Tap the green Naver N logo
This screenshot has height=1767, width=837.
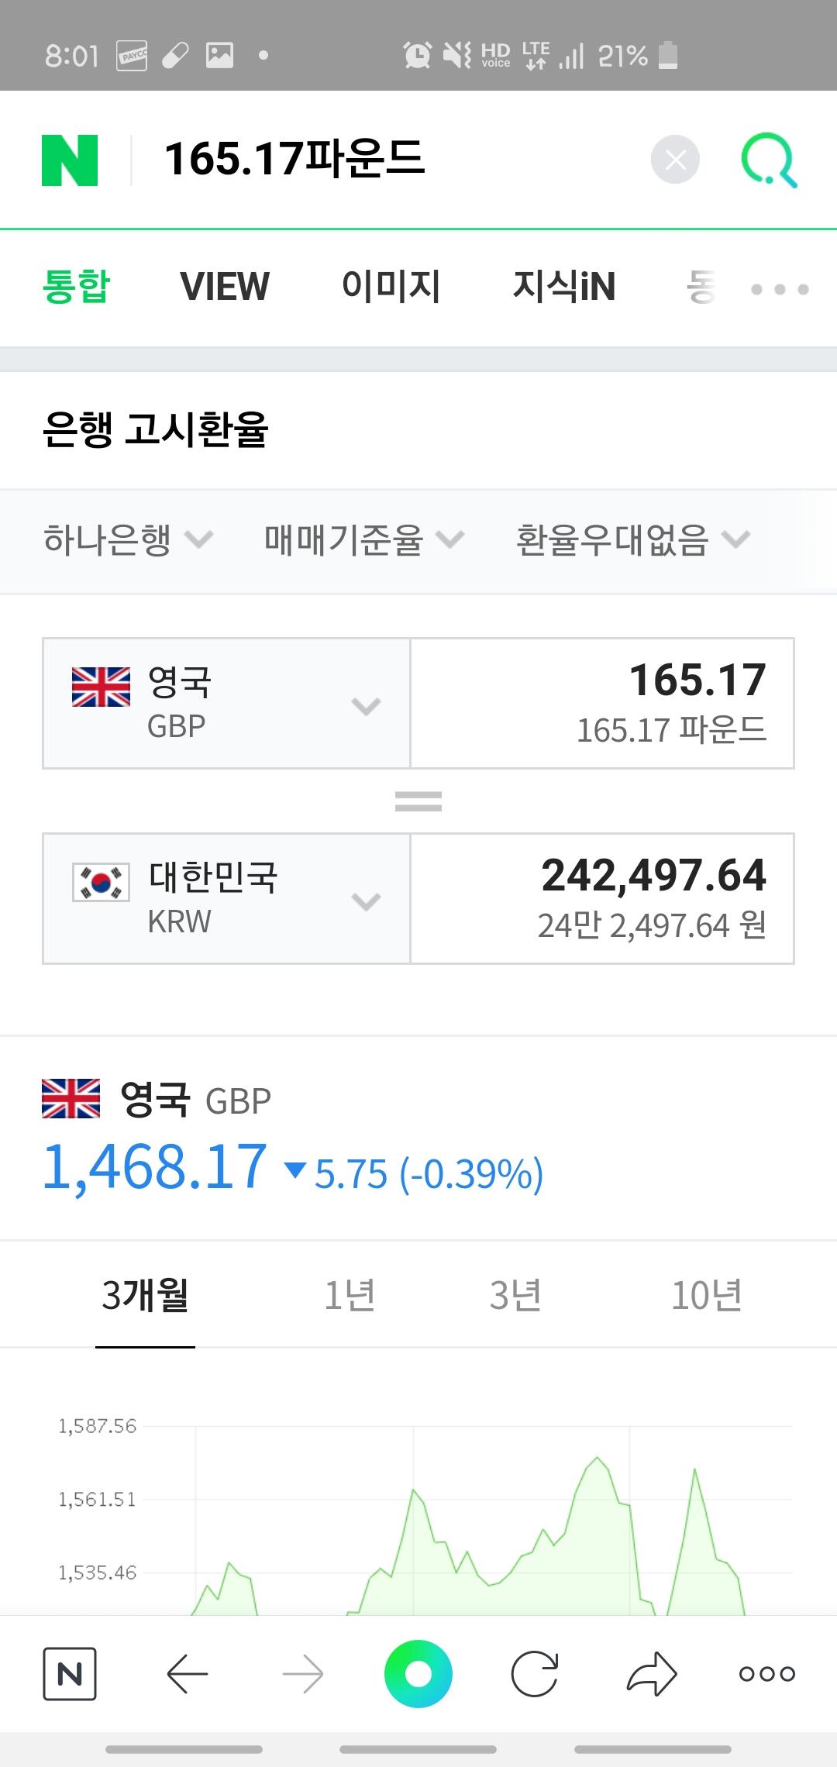click(x=70, y=160)
